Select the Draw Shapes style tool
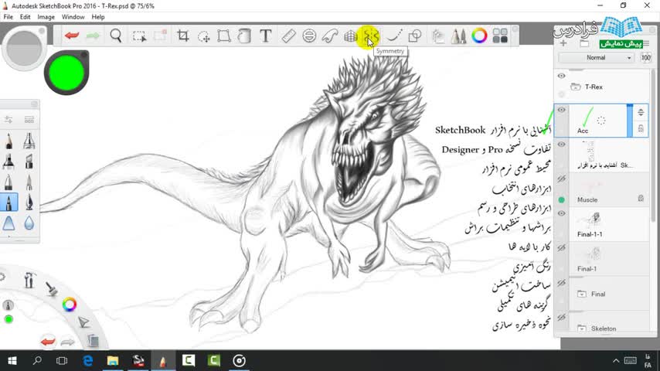The image size is (660, 371). pos(415,36)
